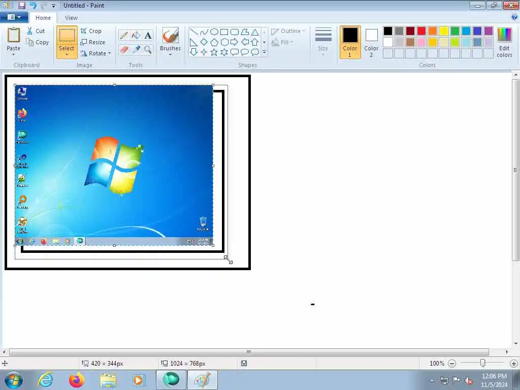Select the Line shape
The height and width of the screenshot is (390, 520).
194,32
